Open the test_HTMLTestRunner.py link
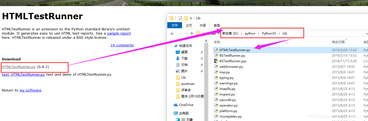The image size is (368, 121). pos(23,75)
